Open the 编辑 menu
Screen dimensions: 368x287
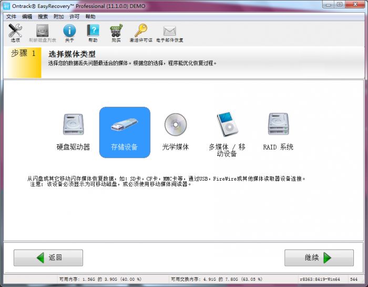[27, 17]
